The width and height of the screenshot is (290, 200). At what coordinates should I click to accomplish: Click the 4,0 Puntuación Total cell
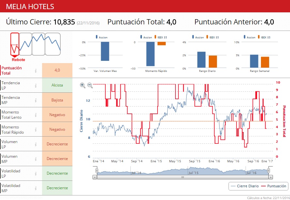pos(57,70)
